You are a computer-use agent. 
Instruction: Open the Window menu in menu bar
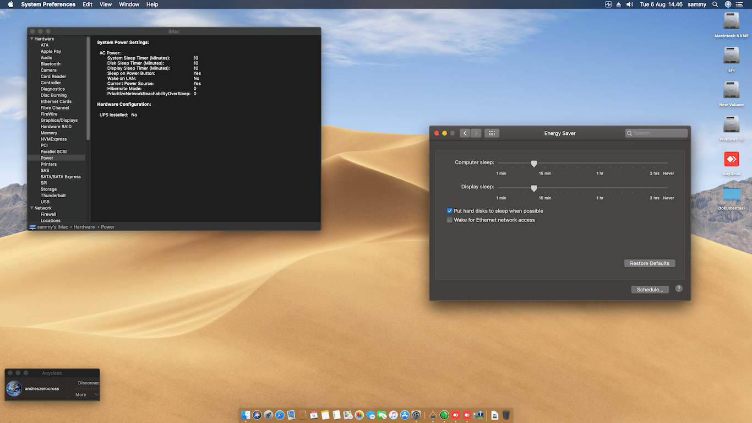129,4
